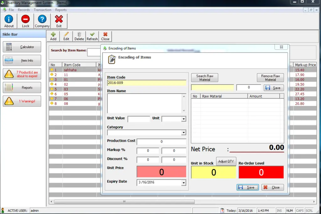
Task: Add a new item record
Action: (53, 36)
